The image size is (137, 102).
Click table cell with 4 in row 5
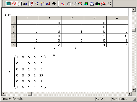click(95, 45)
